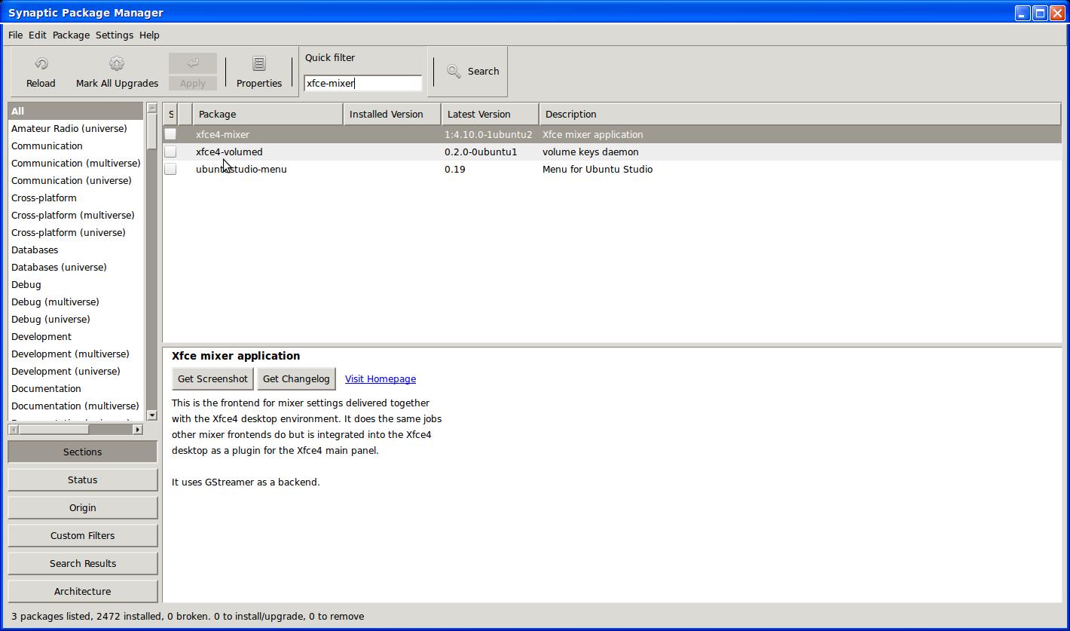This screenshot has width=1070, height=631.
Task: Open the Settings menu
Action: [x=115, y=35]
